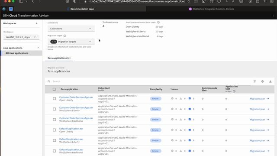Open the Migration targets dropdown
The width and height of the screenshot is (277, 156).
pyautogui.click(x=71, y=42)
